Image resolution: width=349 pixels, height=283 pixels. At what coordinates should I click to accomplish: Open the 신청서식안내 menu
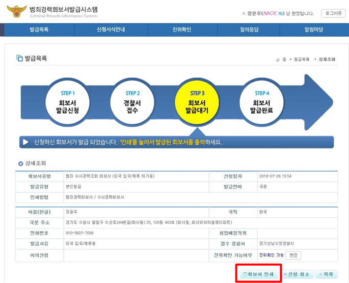pyautogui.click(x=111, y=30)
